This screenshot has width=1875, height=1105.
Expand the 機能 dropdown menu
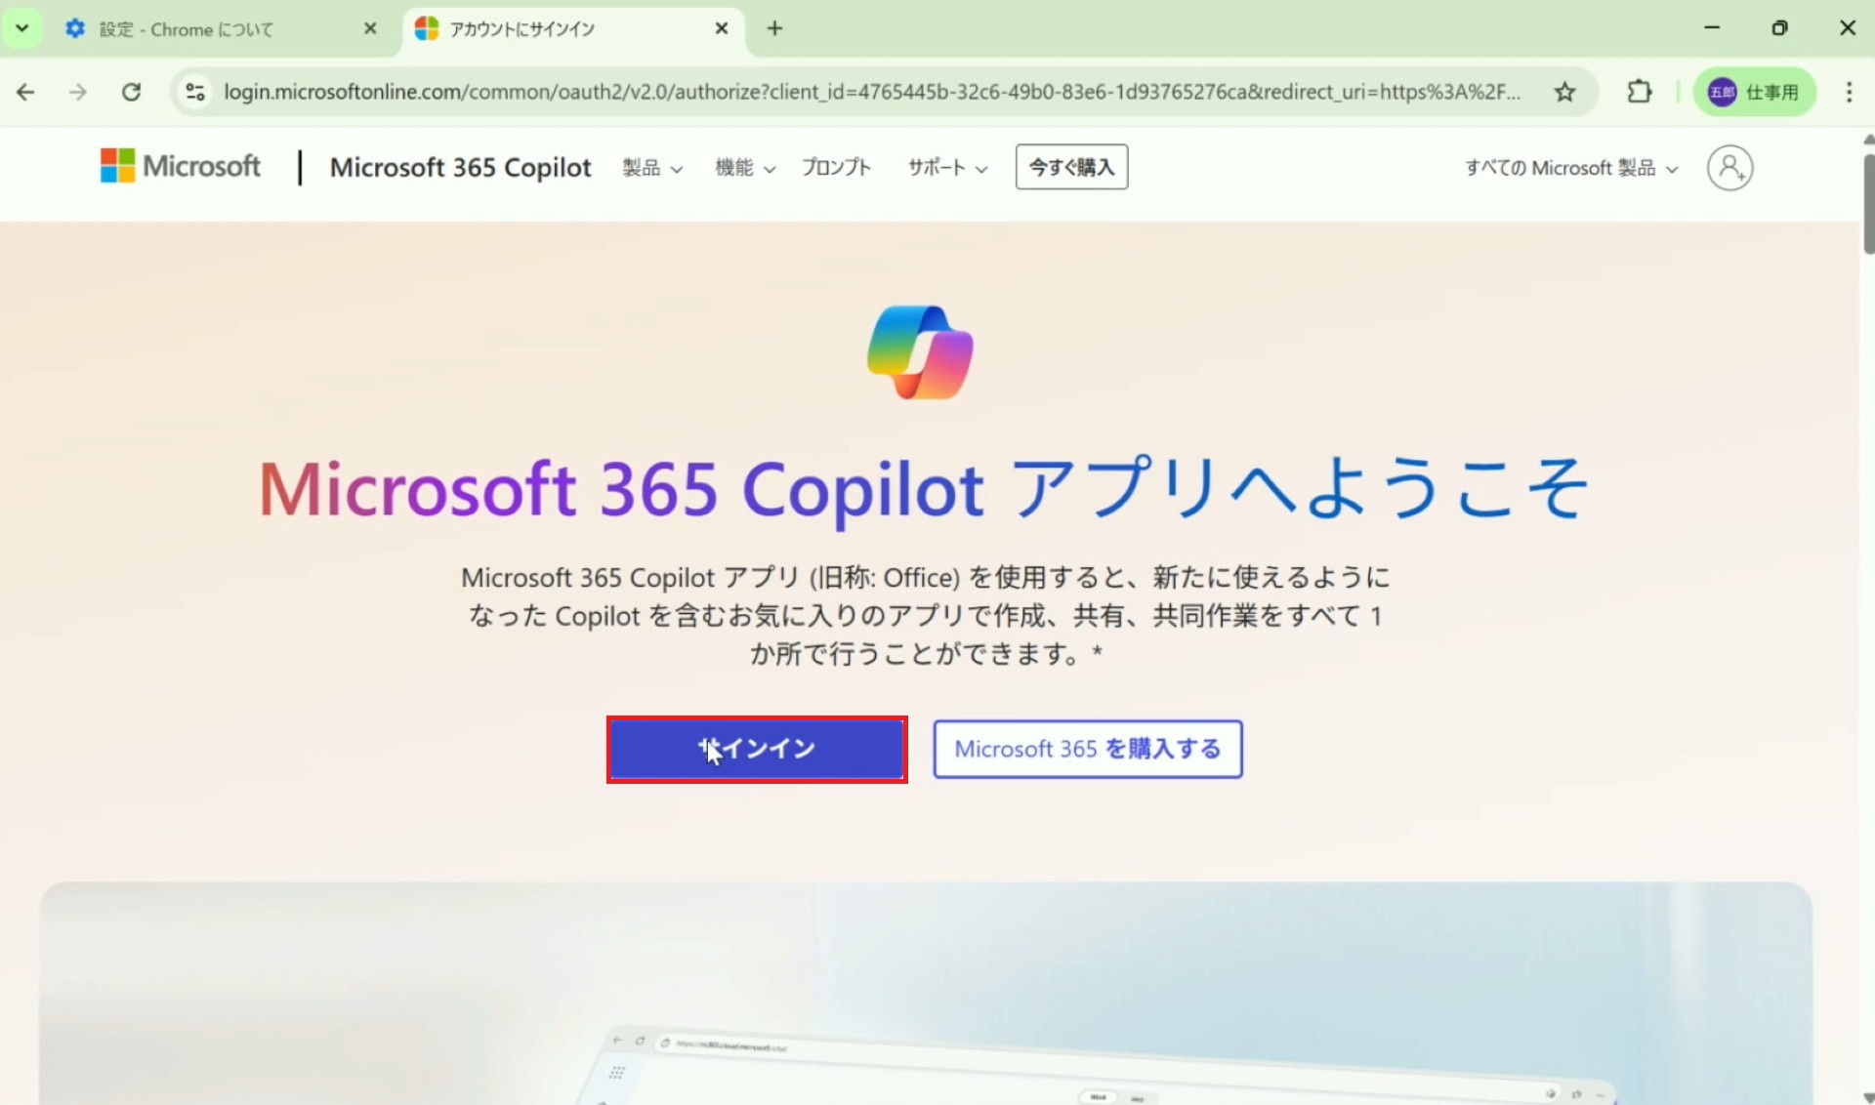point(745,168)
